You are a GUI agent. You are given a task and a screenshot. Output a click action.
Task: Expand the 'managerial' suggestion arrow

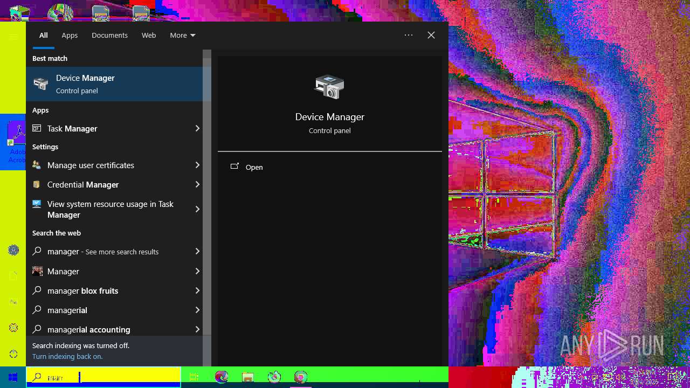pyautogui.click(x=197, y=310)
